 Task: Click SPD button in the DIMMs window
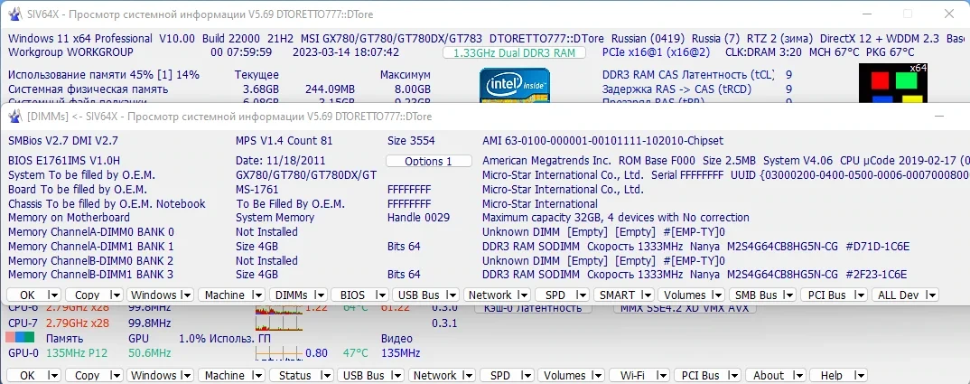tap(555, 295)
